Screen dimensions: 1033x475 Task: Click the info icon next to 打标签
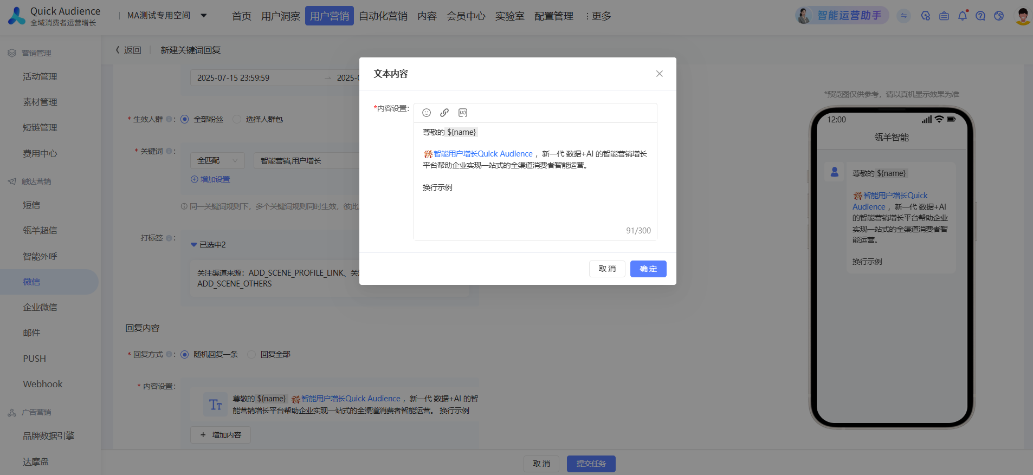coord(169,238)
